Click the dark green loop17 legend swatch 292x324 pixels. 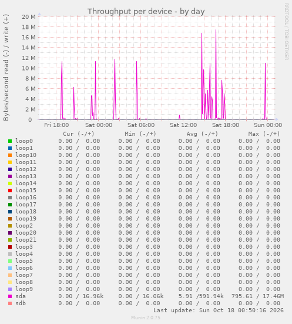[10, 205]
